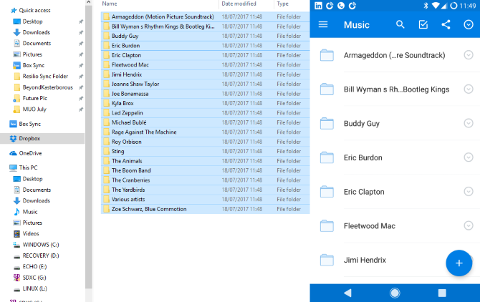Tap the multi-select checkmark icon
Image resolution: width=480 pixels, height=302 pixels.
(423, 25)
